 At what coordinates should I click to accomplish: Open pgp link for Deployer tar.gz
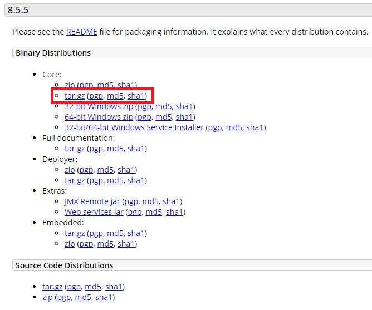(96, 180)
